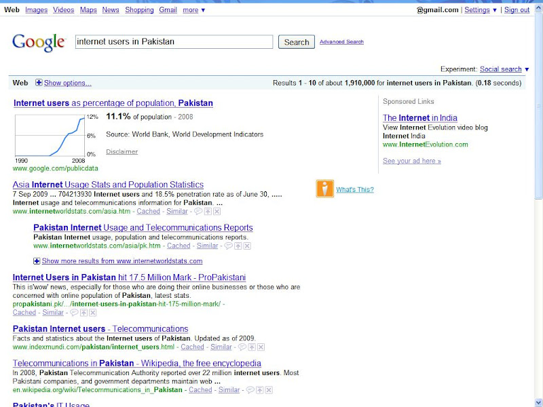Click the comment icon for the ProPakistani result
The image size is (543, 407).
pos(74,313)
